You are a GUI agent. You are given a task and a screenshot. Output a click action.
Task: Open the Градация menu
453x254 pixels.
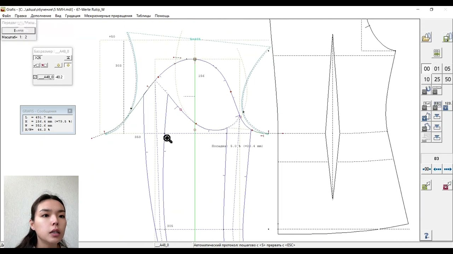tap(73, 16)
